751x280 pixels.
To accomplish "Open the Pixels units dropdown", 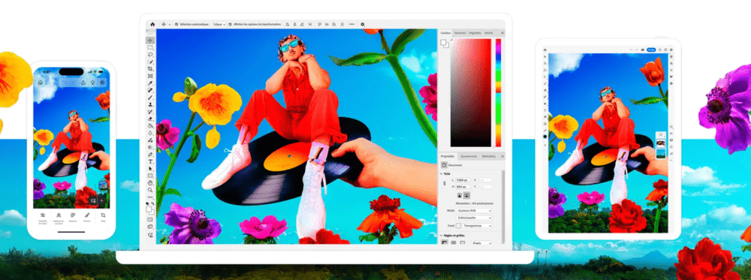I will [482, 243].
